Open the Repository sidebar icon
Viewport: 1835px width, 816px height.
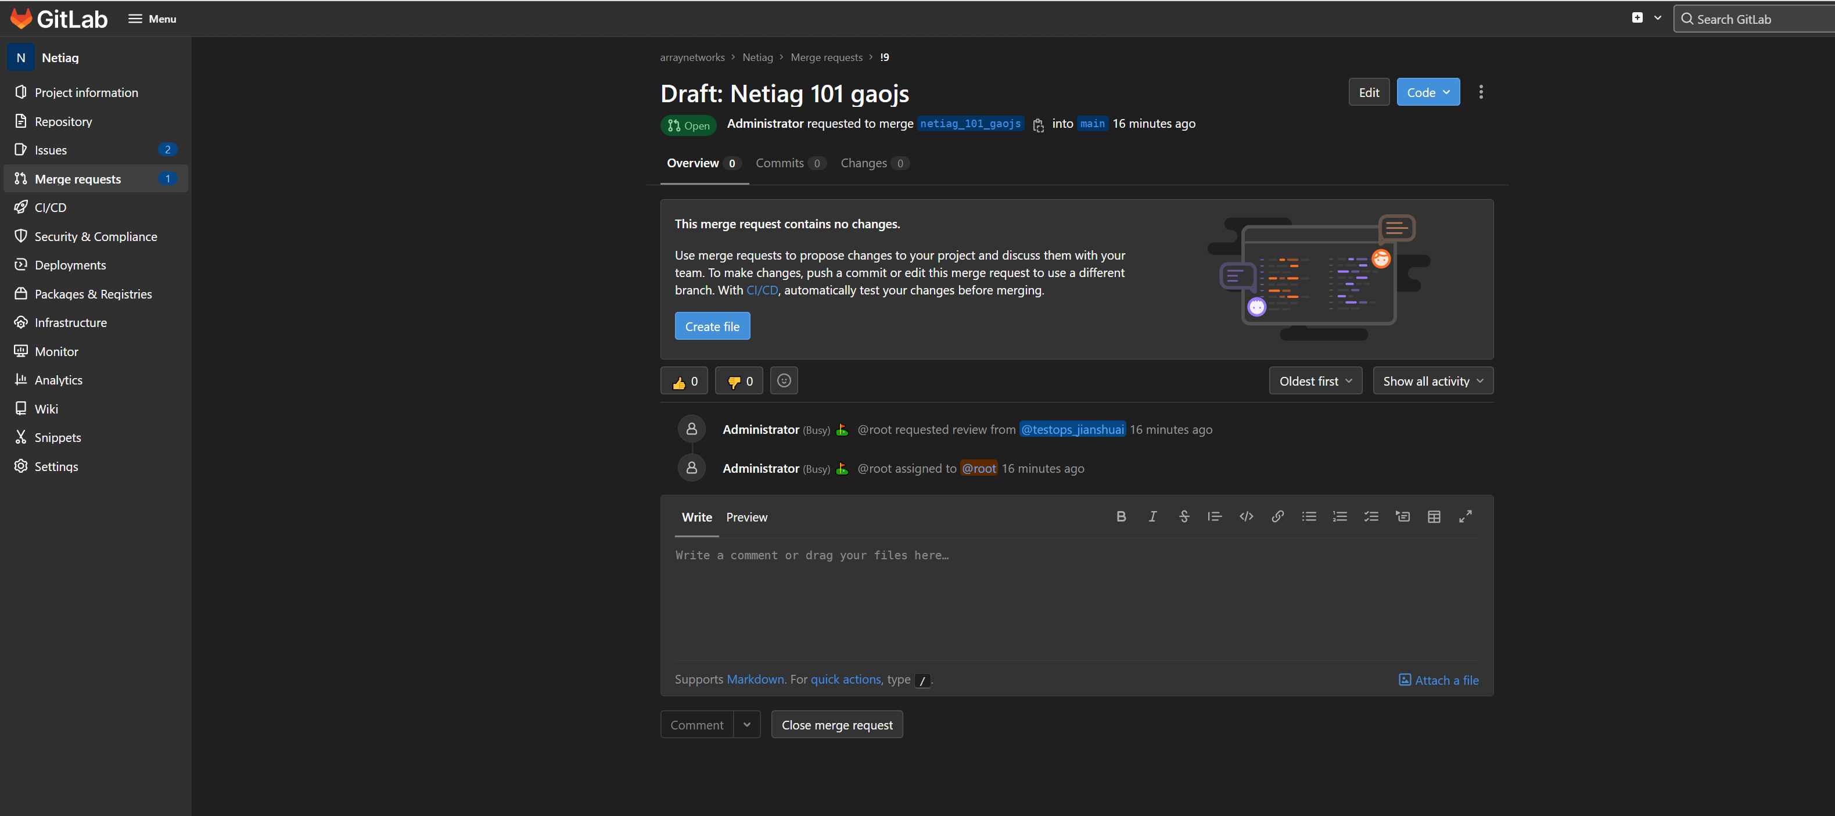(21, 121)
